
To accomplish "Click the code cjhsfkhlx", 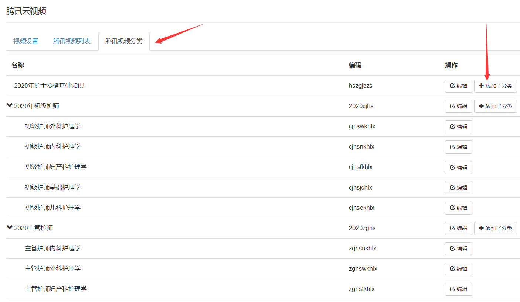I will pyautogui.click(x=361, y=167).
